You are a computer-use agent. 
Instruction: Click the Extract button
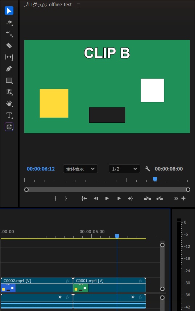[159, 199]
